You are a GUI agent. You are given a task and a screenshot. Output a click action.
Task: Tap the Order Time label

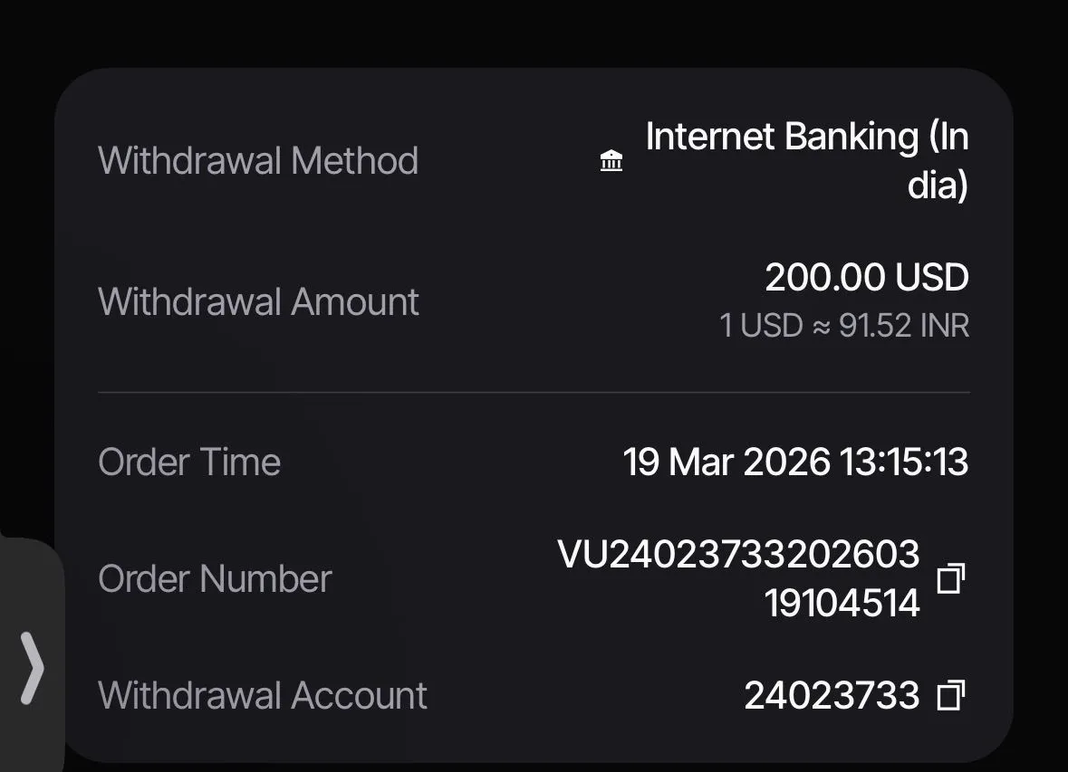tap(189, 462)
